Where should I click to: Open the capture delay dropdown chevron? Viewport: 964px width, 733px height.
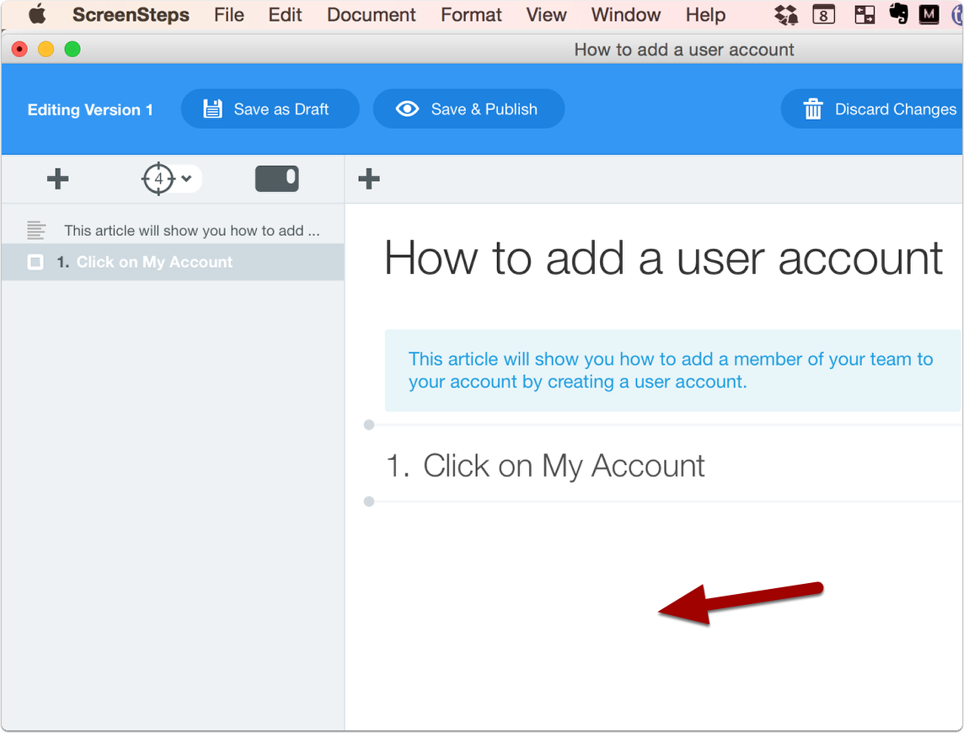point(186,179)
